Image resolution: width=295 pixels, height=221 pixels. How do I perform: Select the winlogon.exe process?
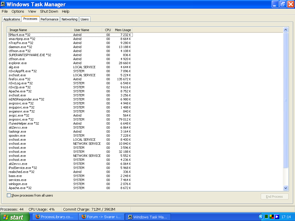(x=70, y=184)
